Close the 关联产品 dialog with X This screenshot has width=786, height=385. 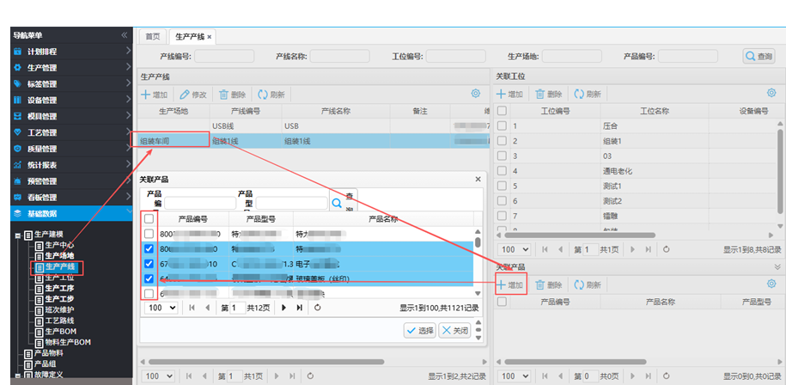point(478,179)
